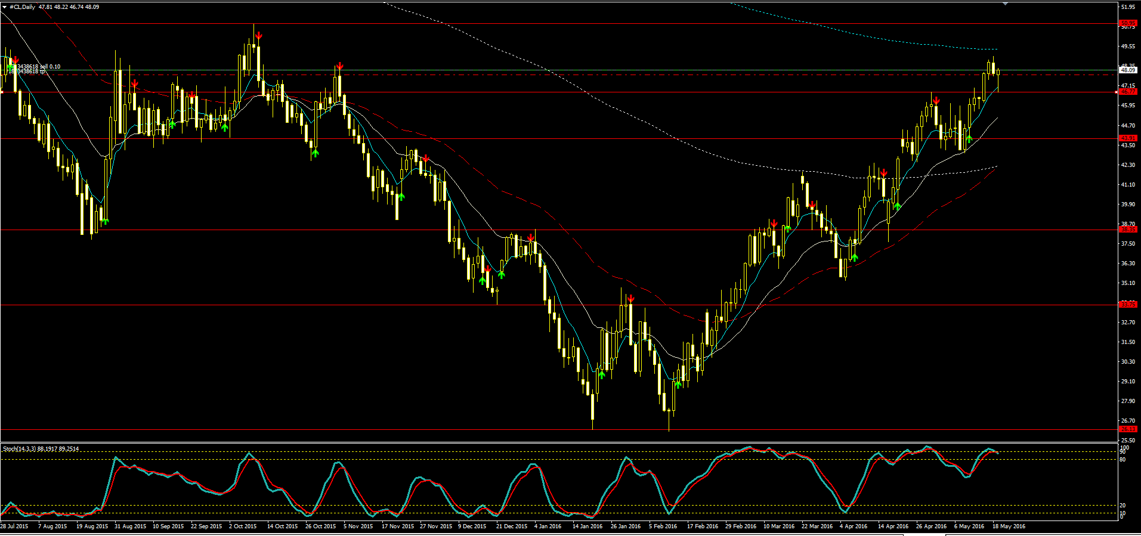Click the green buy arrow at the January 2016 low

click(602, 374)
